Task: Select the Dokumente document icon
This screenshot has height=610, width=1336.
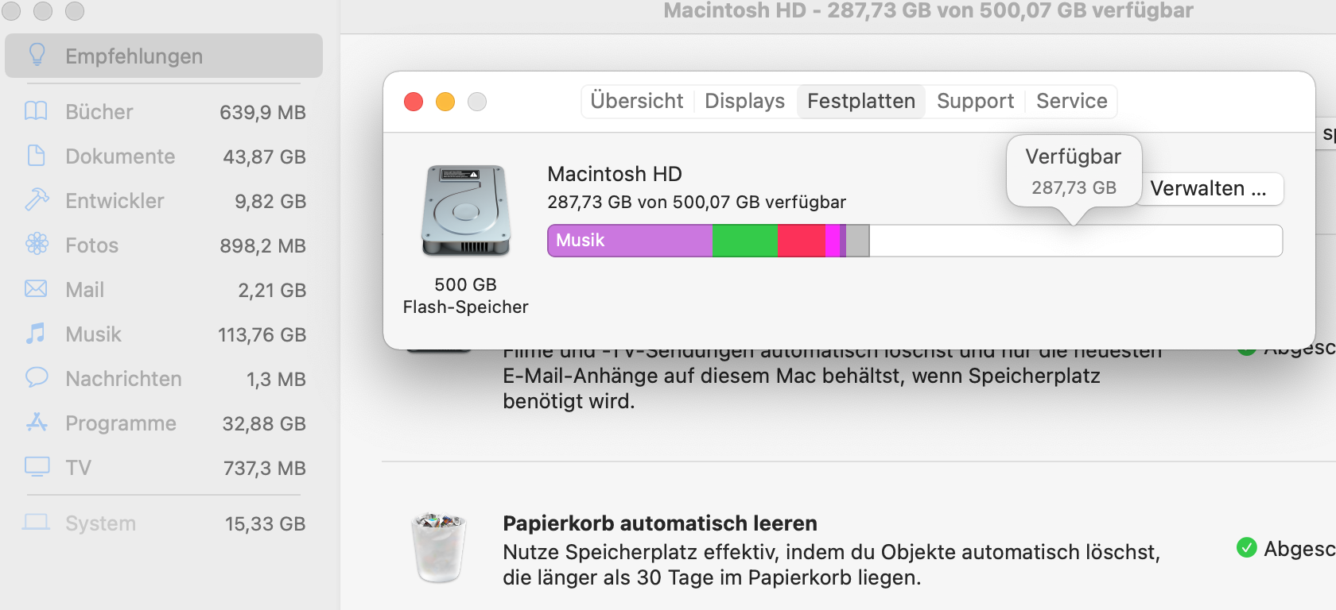Action: click(37, 156)
